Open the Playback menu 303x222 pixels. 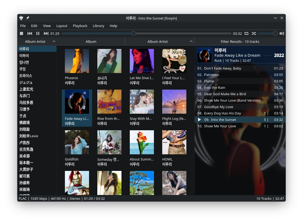click(80, 26)
